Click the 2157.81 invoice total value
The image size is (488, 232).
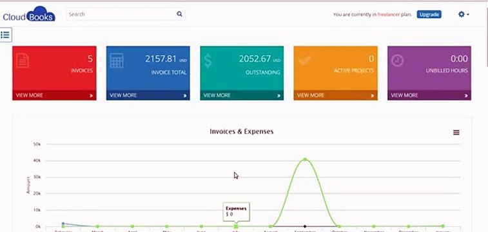click(161, 59)
